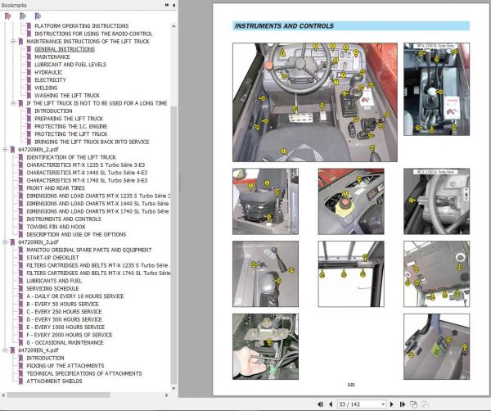This screenshot has width=491, height=411.
Task: Collapse MAINTENANCE INSTRUCTIONS OF THE LIFT TRUCK node
Action: (x=13, y=42)
